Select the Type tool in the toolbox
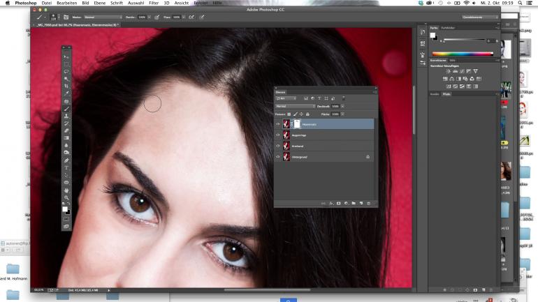 (x=66, y=168)
